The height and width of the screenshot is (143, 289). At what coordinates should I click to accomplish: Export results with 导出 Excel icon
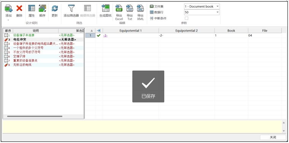119,8
